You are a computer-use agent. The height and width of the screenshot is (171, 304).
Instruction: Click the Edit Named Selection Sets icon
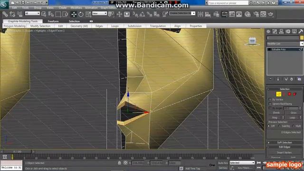(165, 14)
